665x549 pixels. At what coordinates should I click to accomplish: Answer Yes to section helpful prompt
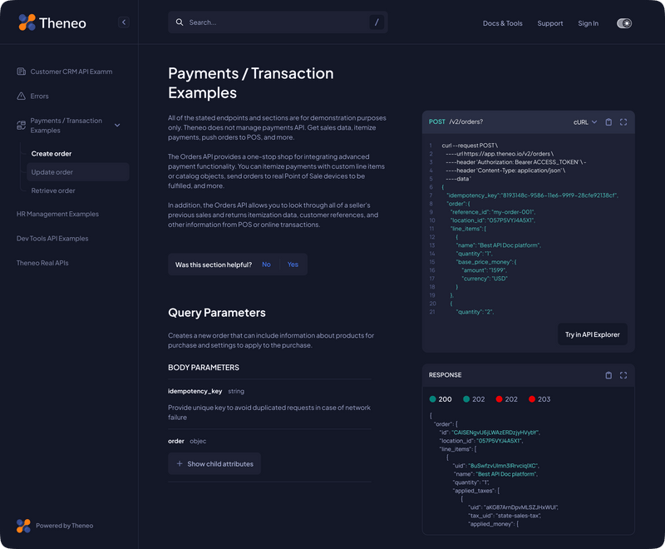pyautogui.click(x=292, y=263)
